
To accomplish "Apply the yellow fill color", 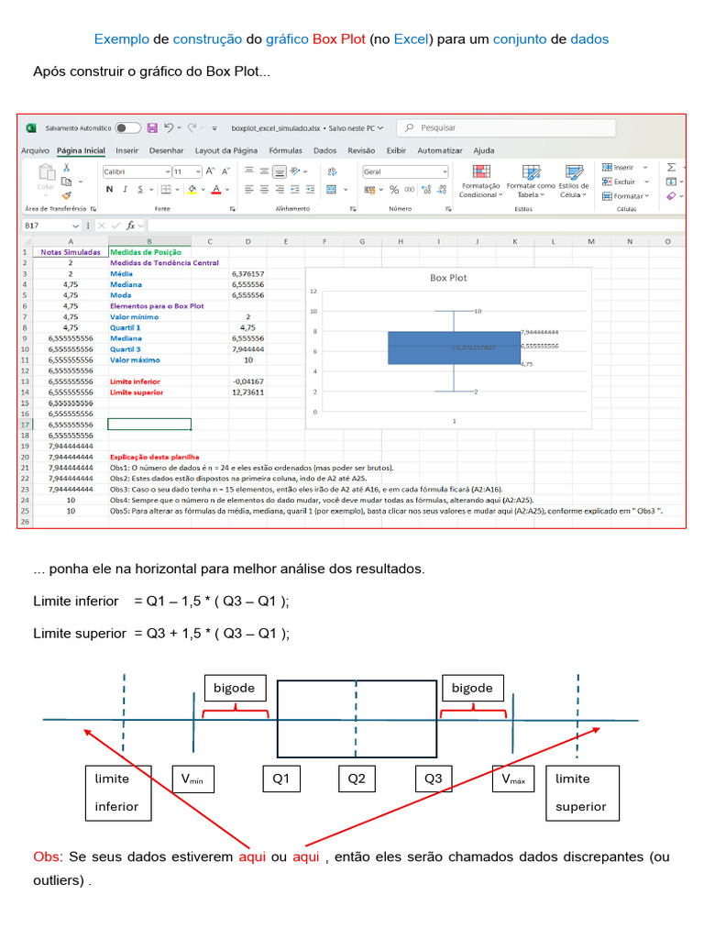I will [192, 189].
